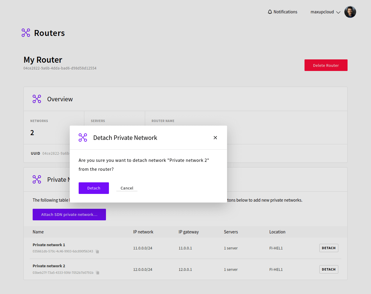Click FI-HEL1 in Private network 1 row

click(x=276, y=248)
